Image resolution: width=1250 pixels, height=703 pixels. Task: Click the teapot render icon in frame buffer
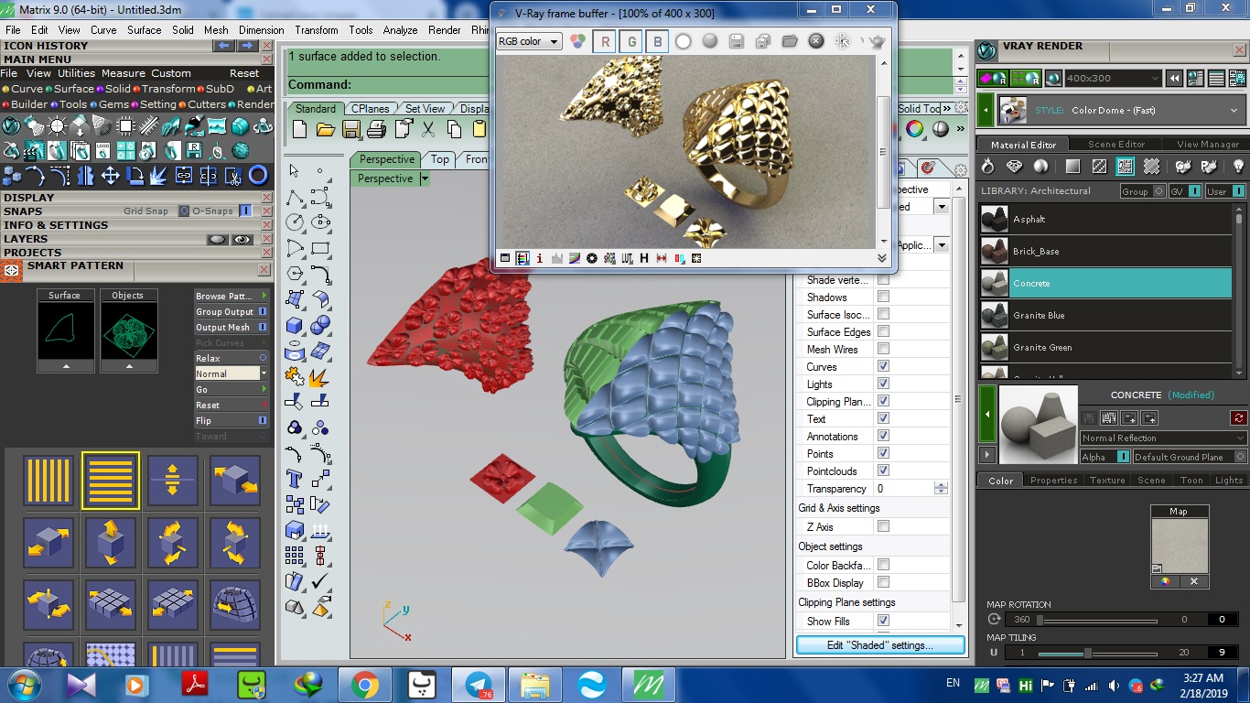(876, 41)
